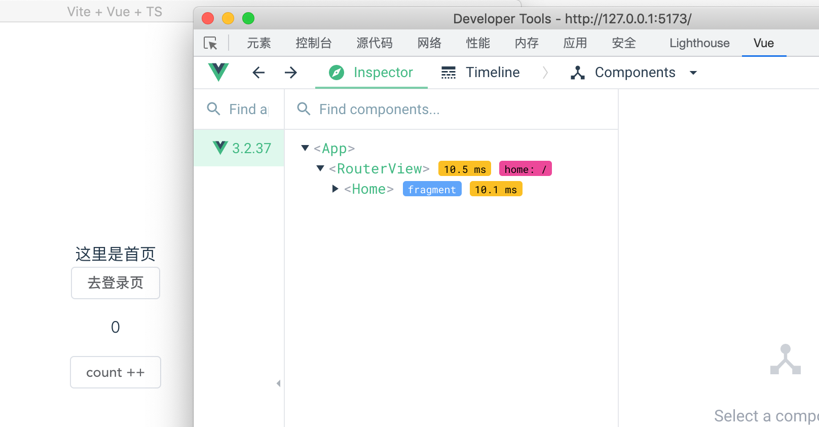
Task: Click the breadcrumb chevron after Timeline
Action: pos(545,73)
